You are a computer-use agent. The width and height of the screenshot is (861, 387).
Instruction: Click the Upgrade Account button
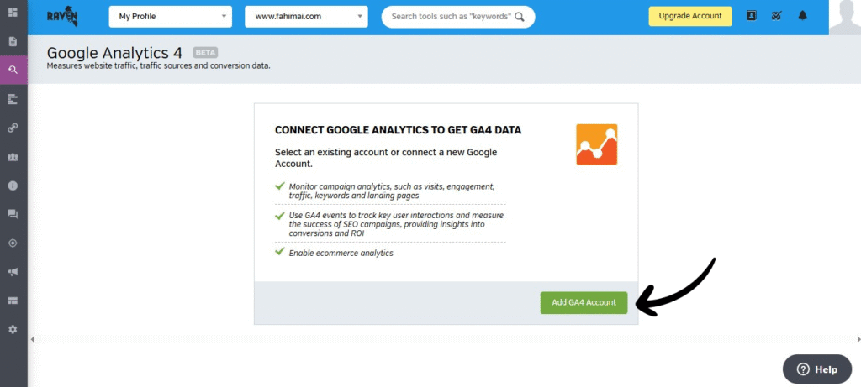(x=689, y=16)
